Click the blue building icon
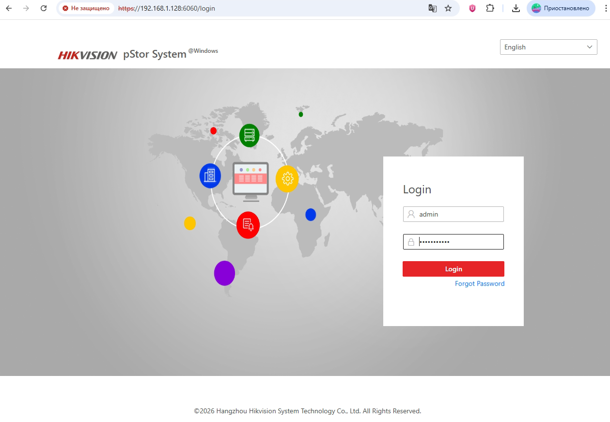Image resolution: width=610 pixels, height=422 pixels. tap(210, 175)
